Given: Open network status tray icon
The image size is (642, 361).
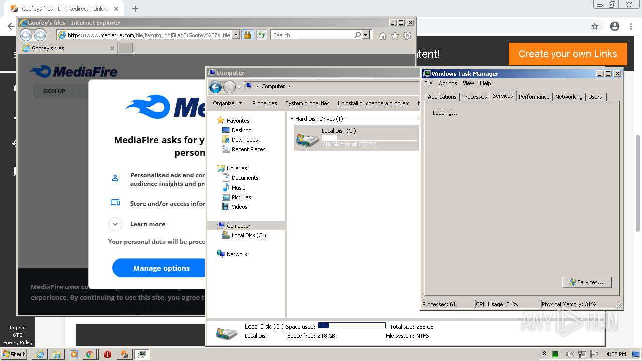Looking at the screenshot, I should pyautogui.click(x=582, y=354).
